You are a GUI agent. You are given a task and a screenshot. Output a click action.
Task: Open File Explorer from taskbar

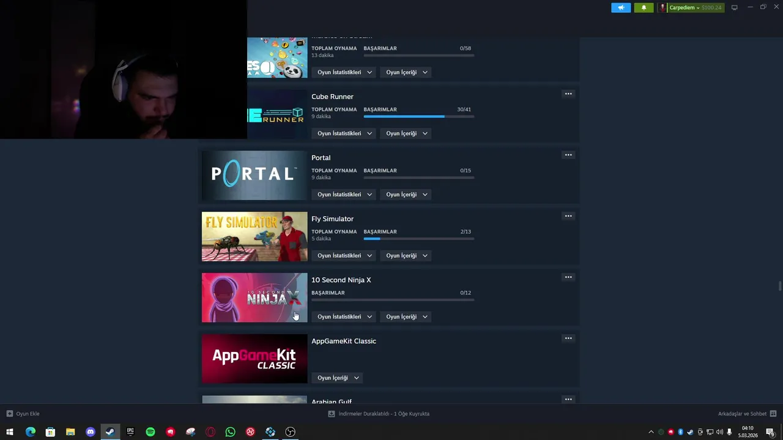click(x=70, y=432)
